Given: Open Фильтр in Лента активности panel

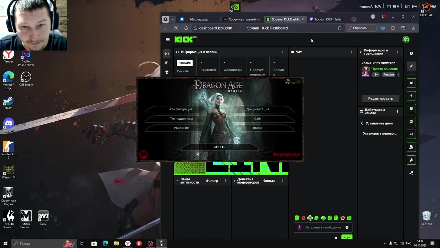Looking at the screenshot, I should 212,180.
